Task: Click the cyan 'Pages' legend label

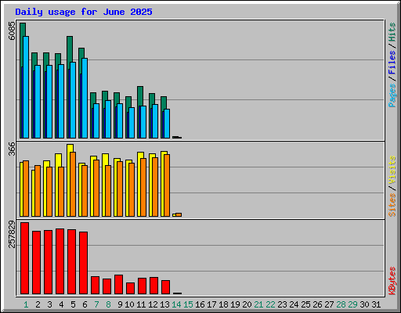Action: (x=392, y=95)
